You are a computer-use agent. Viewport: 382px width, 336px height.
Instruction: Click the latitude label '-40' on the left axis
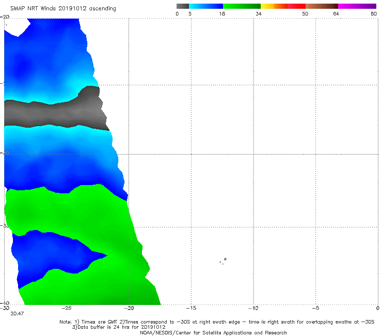pos(5,303)
